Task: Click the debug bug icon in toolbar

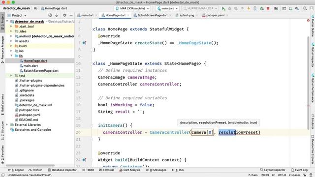Action: (230, 8)
